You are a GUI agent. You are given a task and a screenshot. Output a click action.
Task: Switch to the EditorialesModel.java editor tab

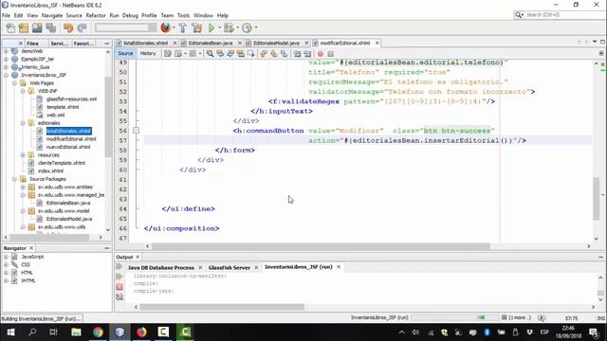pos(276,43)
